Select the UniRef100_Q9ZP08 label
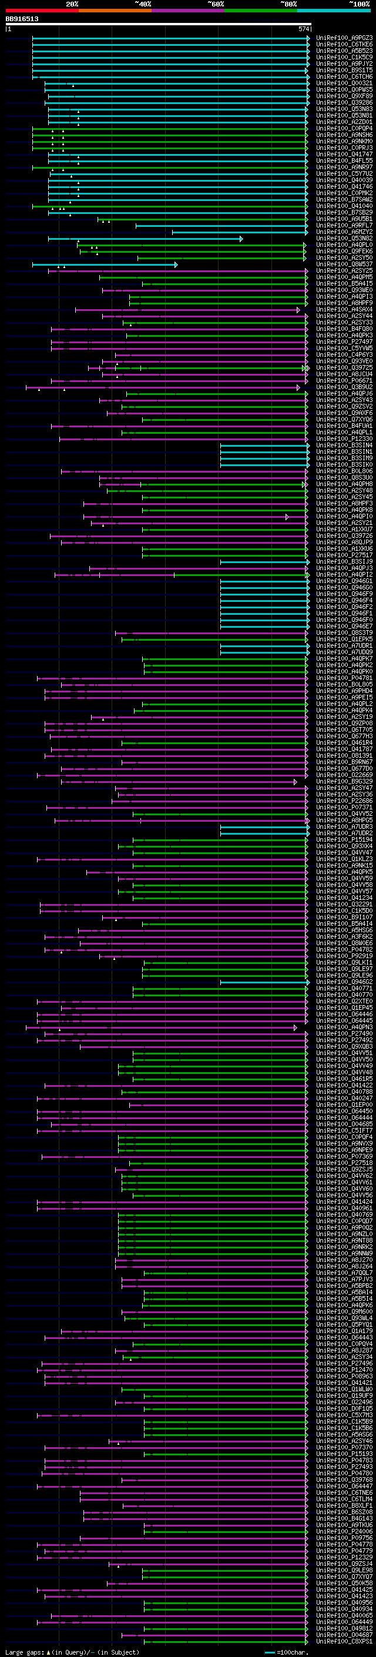 pos(344,724)
